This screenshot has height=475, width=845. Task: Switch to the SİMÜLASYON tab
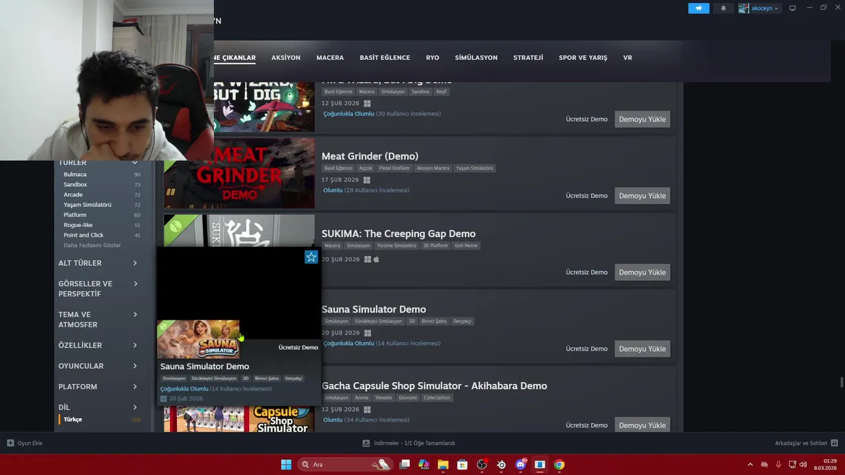pos(476,57)
